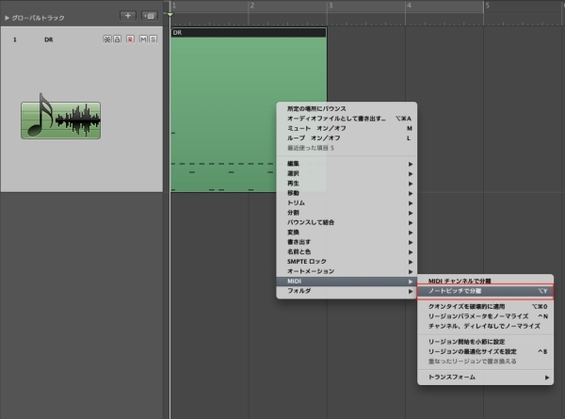Open the 名前と色 submenu
This screenshot has width=565, height=419.
(x=347, y=251)
